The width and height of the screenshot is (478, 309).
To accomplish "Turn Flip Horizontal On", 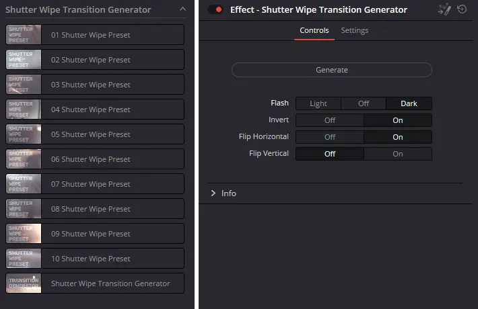I will coord(398,137).
